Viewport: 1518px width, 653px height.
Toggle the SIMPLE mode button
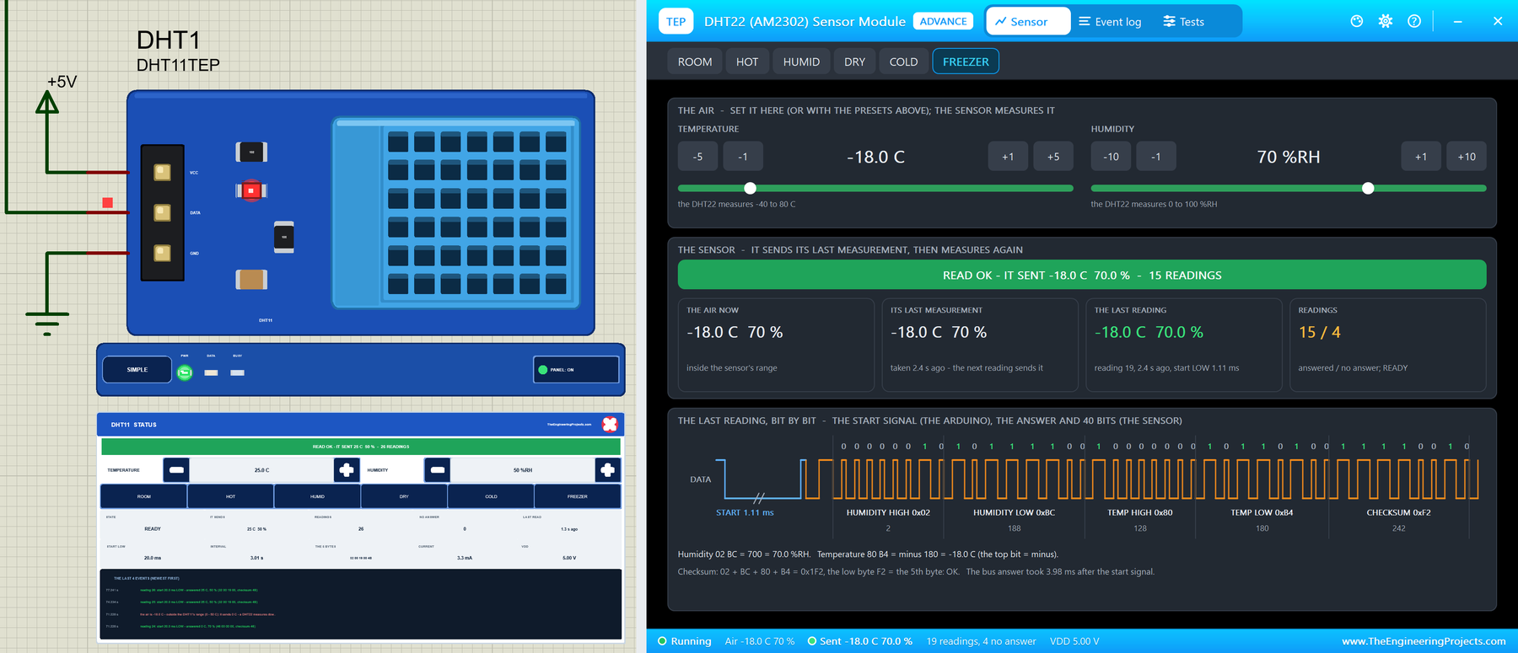pos(137,370)
